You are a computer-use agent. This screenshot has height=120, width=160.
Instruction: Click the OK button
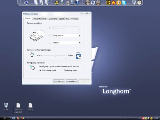pyautogui.click(x=59, y=81)
